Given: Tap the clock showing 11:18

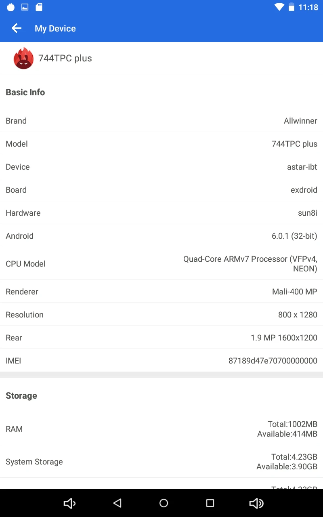Looking at the screenshot, I should point(308,7).
